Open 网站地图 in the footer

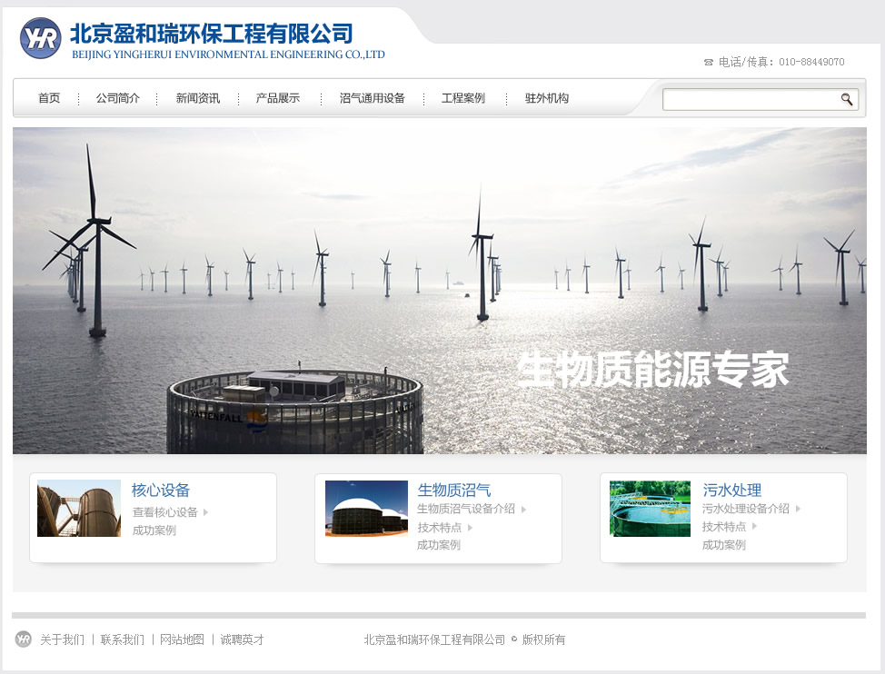coord(182,639)
